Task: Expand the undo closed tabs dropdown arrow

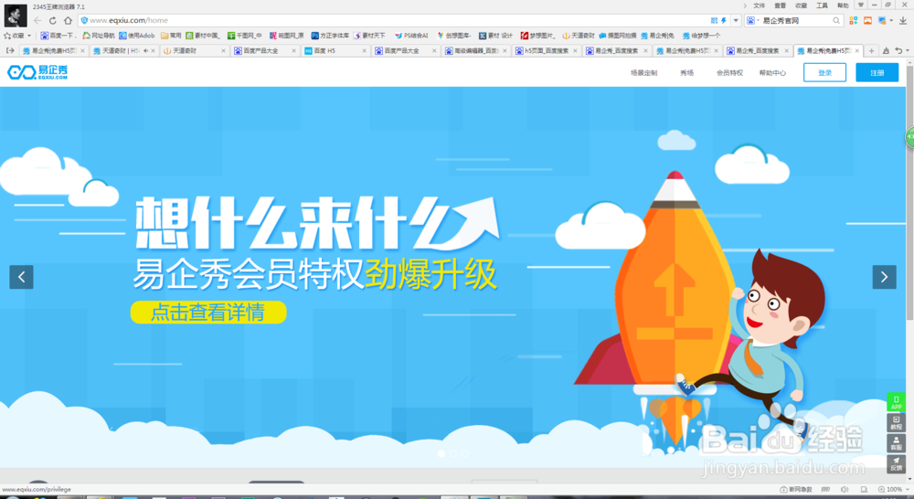Action: point(907,50)
